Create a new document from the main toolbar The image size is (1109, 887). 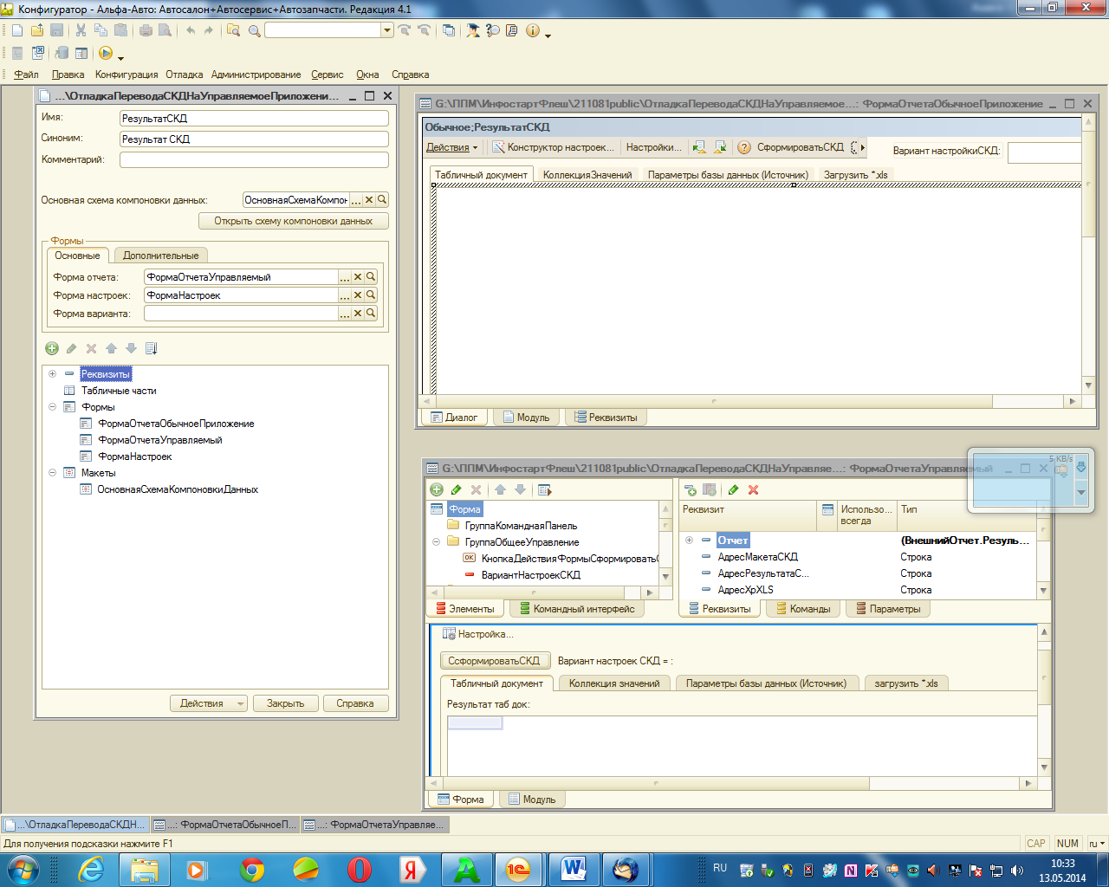pos(17,30)
